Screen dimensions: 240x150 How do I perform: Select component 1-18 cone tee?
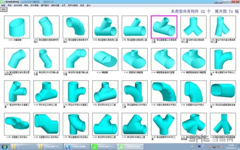pos(46,92)
